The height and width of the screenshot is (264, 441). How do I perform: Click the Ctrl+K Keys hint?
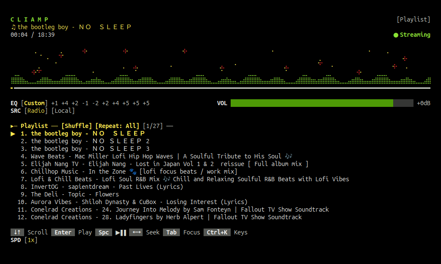click(217, 232)
